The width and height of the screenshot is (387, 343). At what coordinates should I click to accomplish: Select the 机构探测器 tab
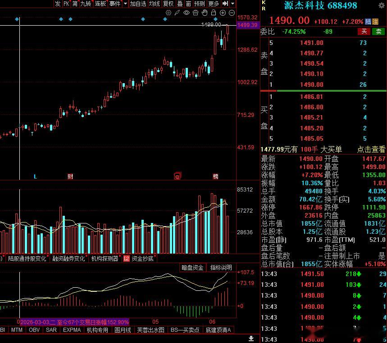click(x=105, y=258)
